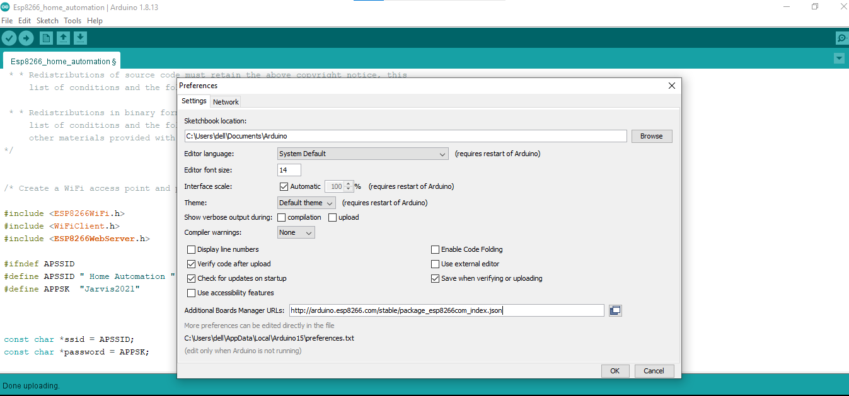This screenshot has height=396, width=849.
Task: Open the tab options dropdown arrow
Action: (839, 59)
